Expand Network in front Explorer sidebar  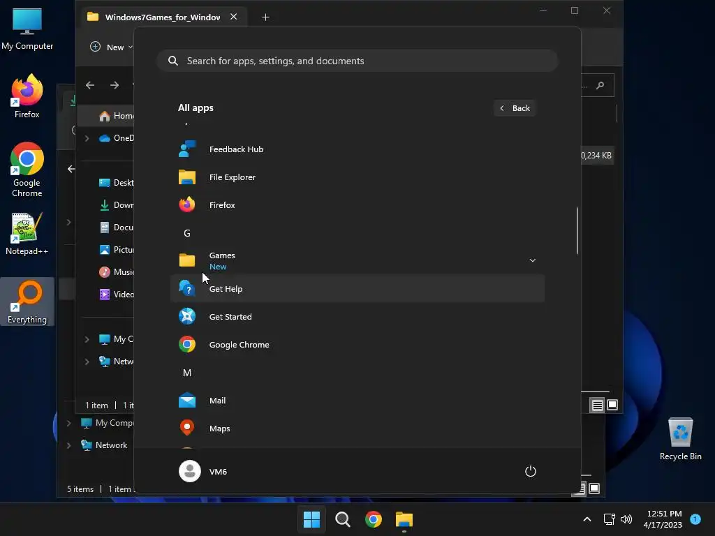[x=87, y=362]
